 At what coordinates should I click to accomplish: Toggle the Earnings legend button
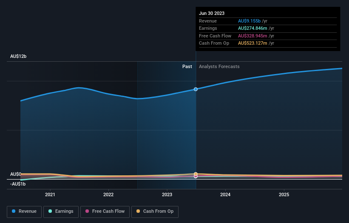click(61, 212)
